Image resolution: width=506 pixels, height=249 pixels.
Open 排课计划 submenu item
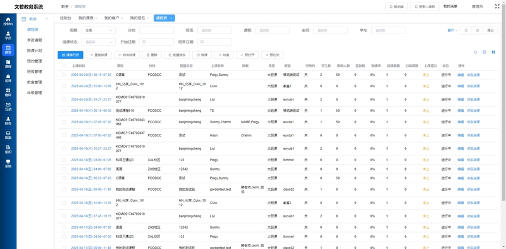click(35, 51)
